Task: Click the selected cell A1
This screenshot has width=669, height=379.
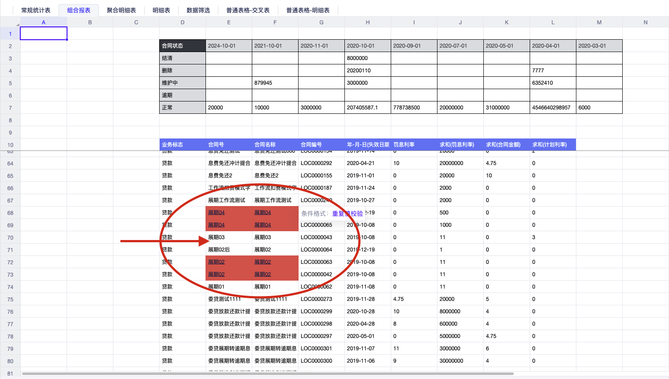Action: pos(44,34)
